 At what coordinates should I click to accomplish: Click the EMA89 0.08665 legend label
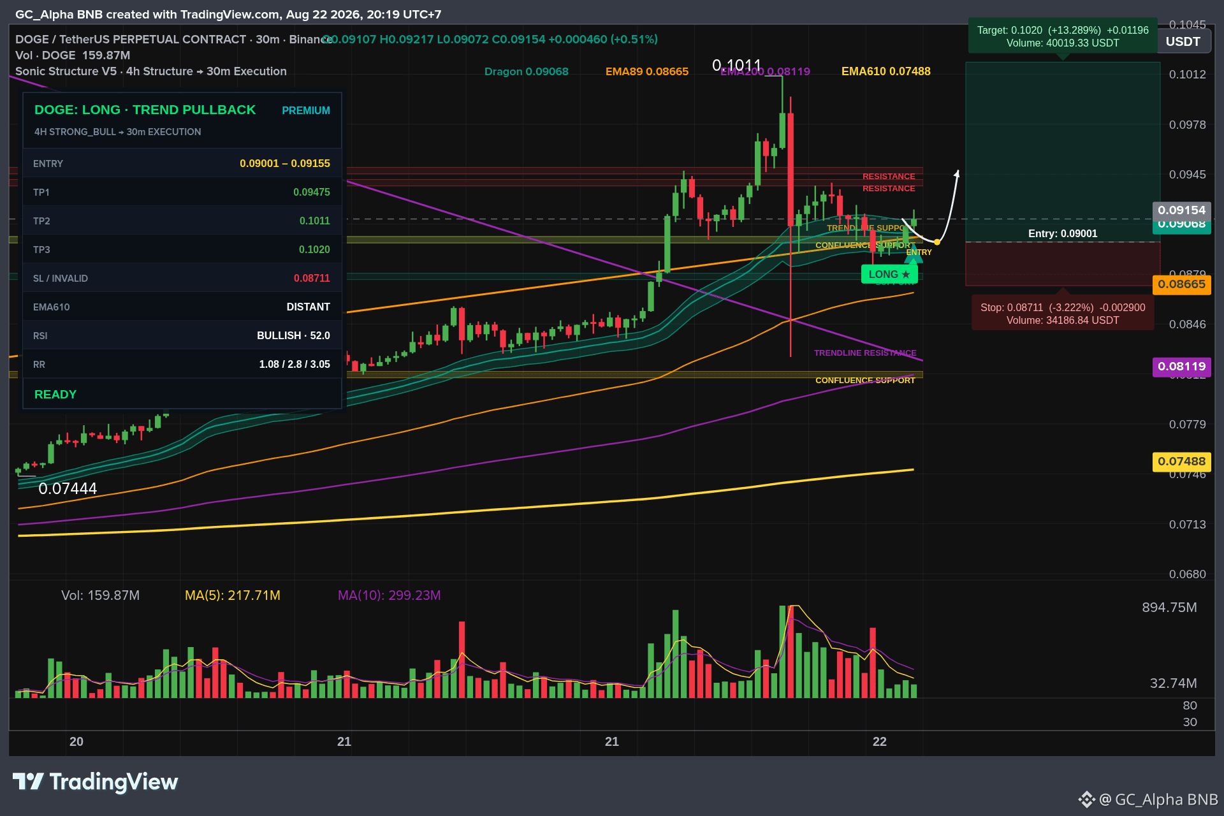(x=647, y=71)
